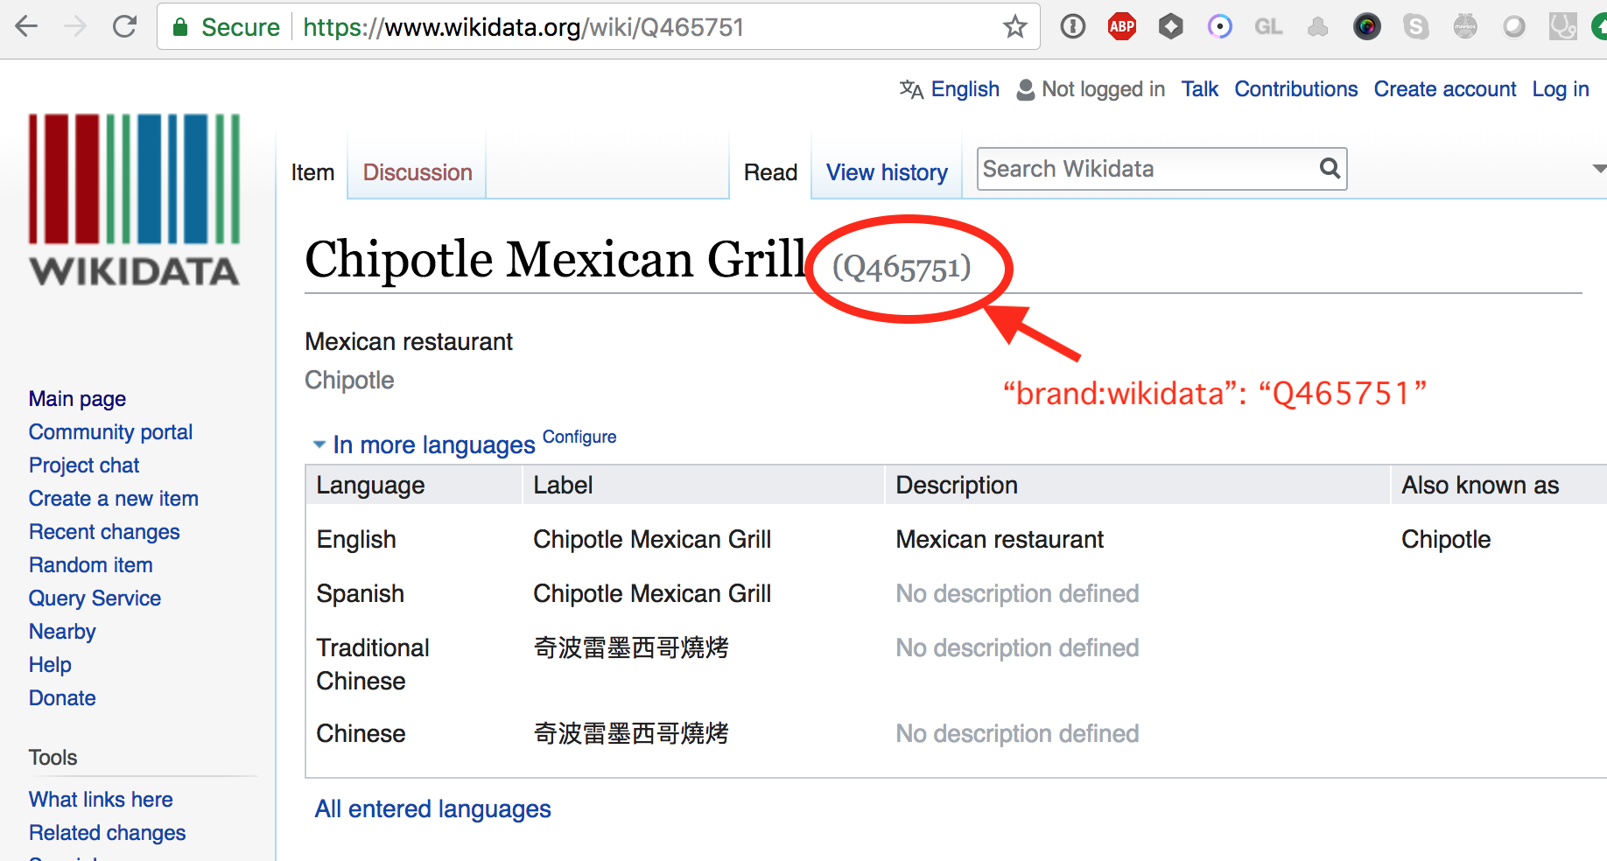Select the Read tab
Viewport: 1607px width, 861px height.
pos(770,172)
